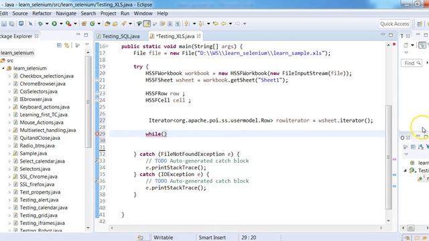This screenshot has height=241, width=429.
Task: Open Perspective icon next to Quick Access
Action: pyautogui.click(x=420, y=24)
